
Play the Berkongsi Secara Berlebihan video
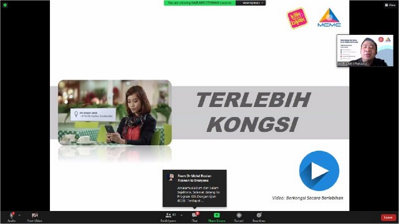click(x=319, y=170)
